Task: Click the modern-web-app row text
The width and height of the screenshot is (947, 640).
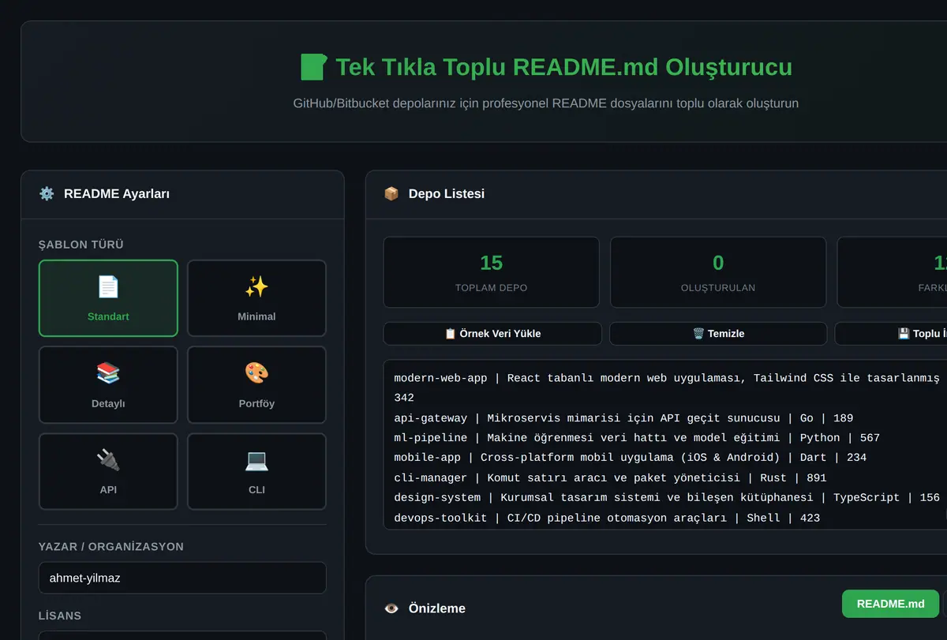Action: coord(667,387)
